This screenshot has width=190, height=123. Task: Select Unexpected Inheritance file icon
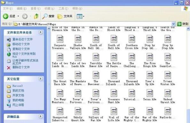60,111
